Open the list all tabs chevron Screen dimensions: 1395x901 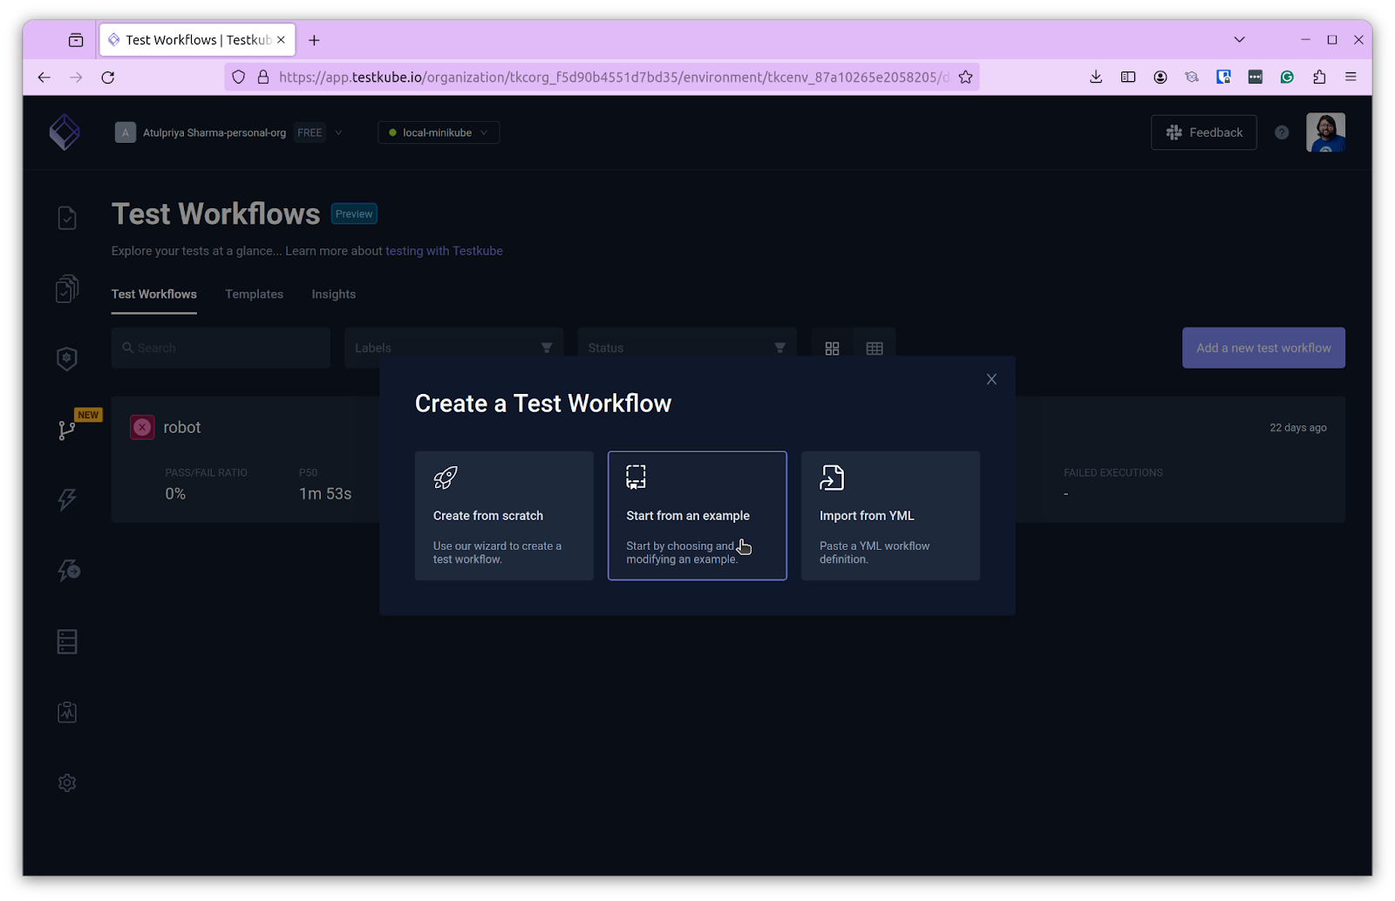pos(1239,39)
